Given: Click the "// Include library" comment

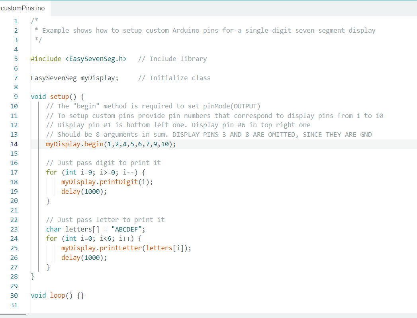Looking at the screenshot, I should tap(172, 59).
